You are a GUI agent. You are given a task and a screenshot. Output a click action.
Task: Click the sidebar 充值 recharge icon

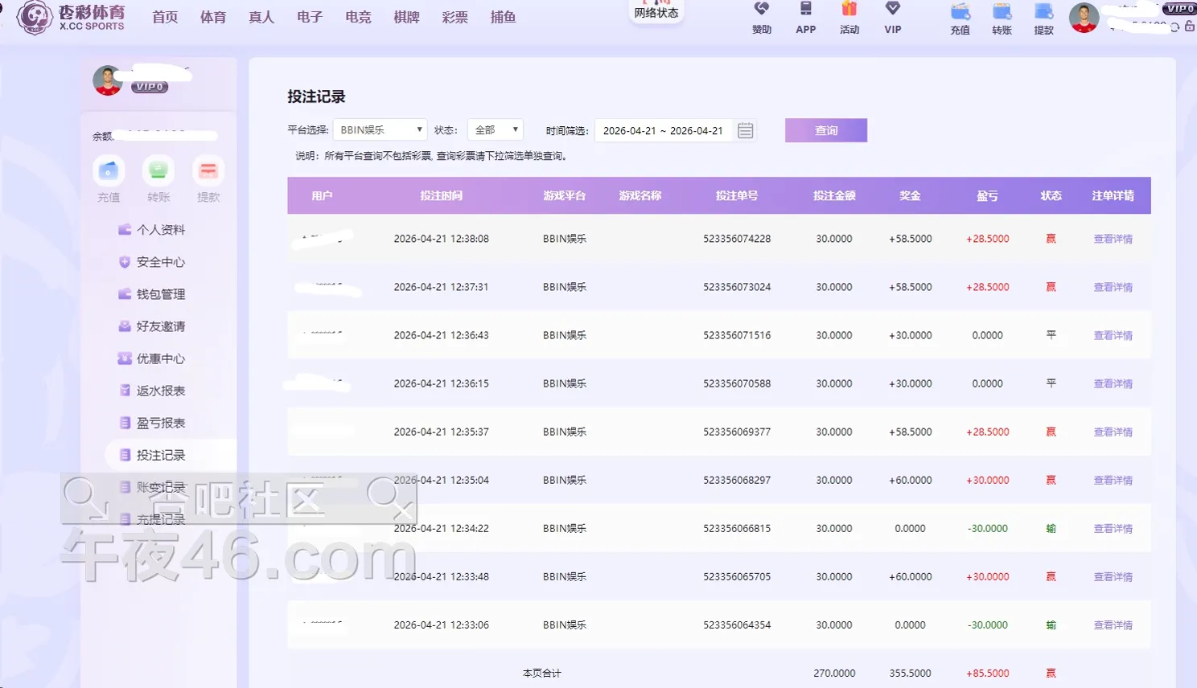tap(109, 170)
